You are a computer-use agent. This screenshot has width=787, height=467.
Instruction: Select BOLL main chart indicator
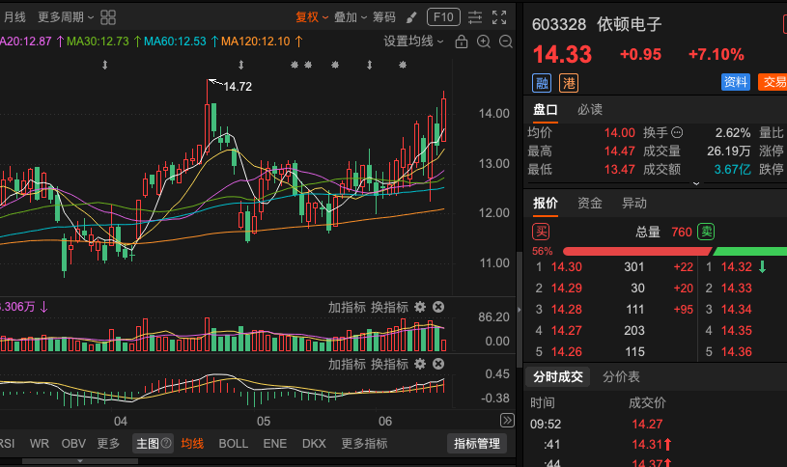[234, 444]
